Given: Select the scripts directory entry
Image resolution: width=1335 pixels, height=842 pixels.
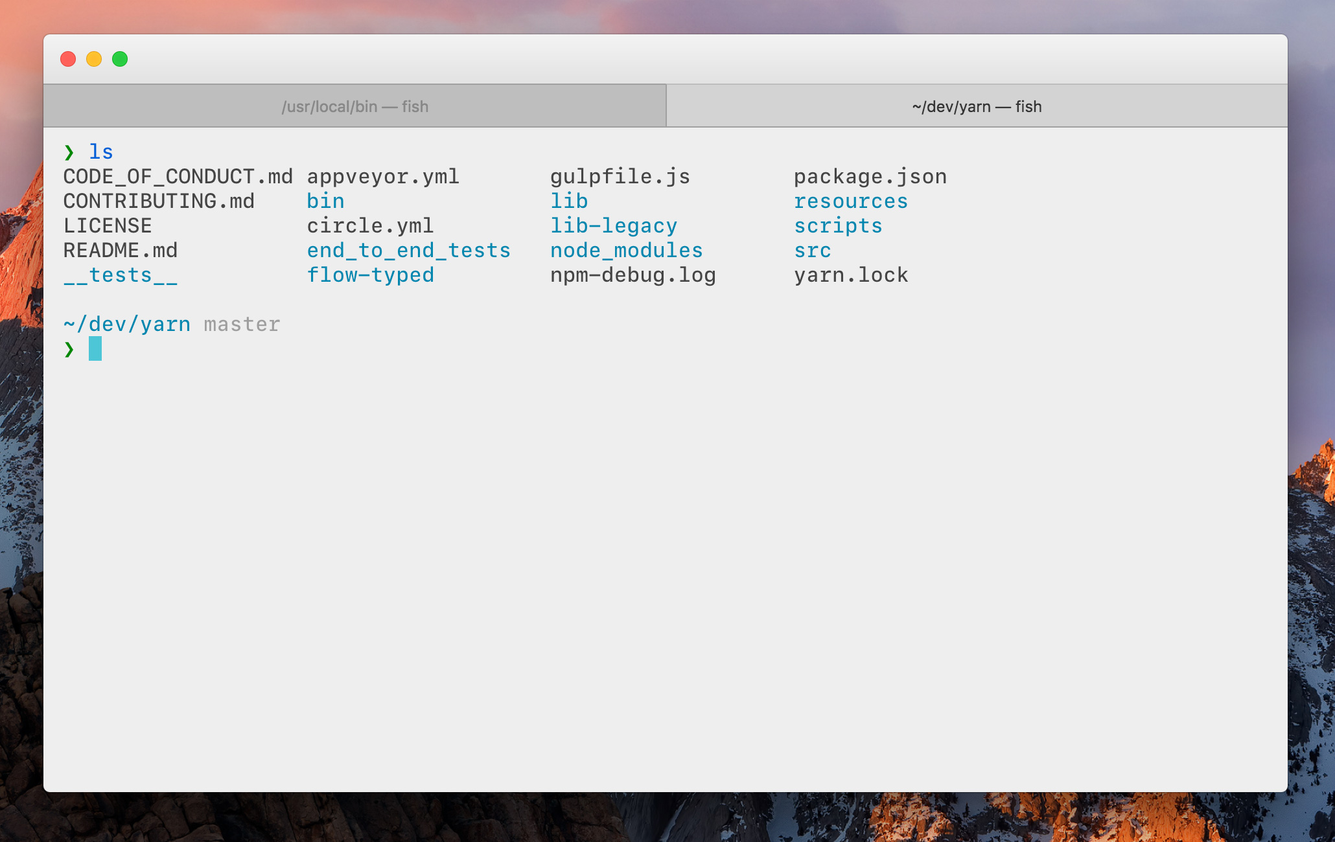Looking at the screenshot, I should [839, 225].
